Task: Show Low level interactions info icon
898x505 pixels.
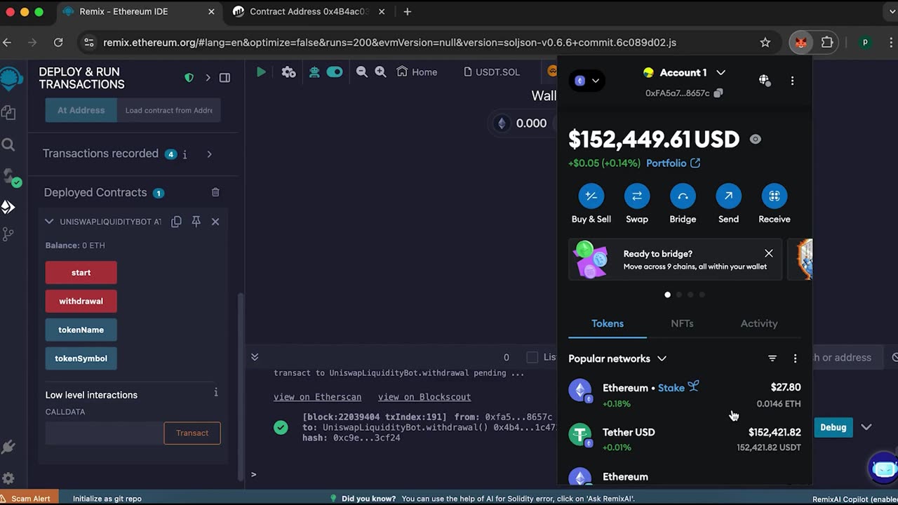Action: click(216, 393)
